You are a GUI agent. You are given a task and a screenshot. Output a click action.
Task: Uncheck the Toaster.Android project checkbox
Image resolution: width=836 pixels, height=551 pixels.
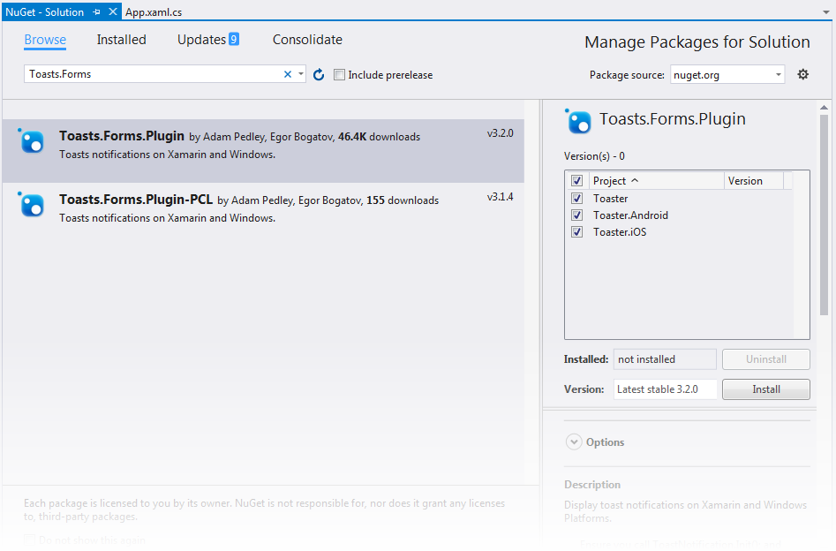(x=576, y=215)
